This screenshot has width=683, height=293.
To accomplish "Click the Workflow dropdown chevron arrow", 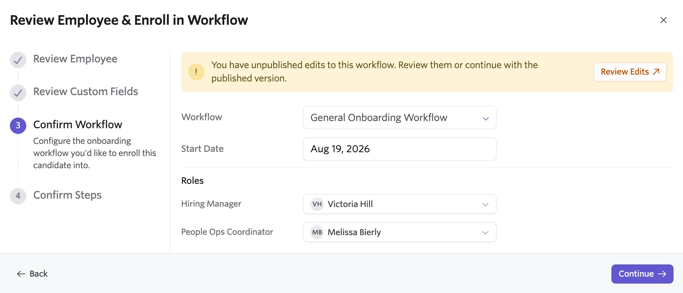I will pos(485,118).
